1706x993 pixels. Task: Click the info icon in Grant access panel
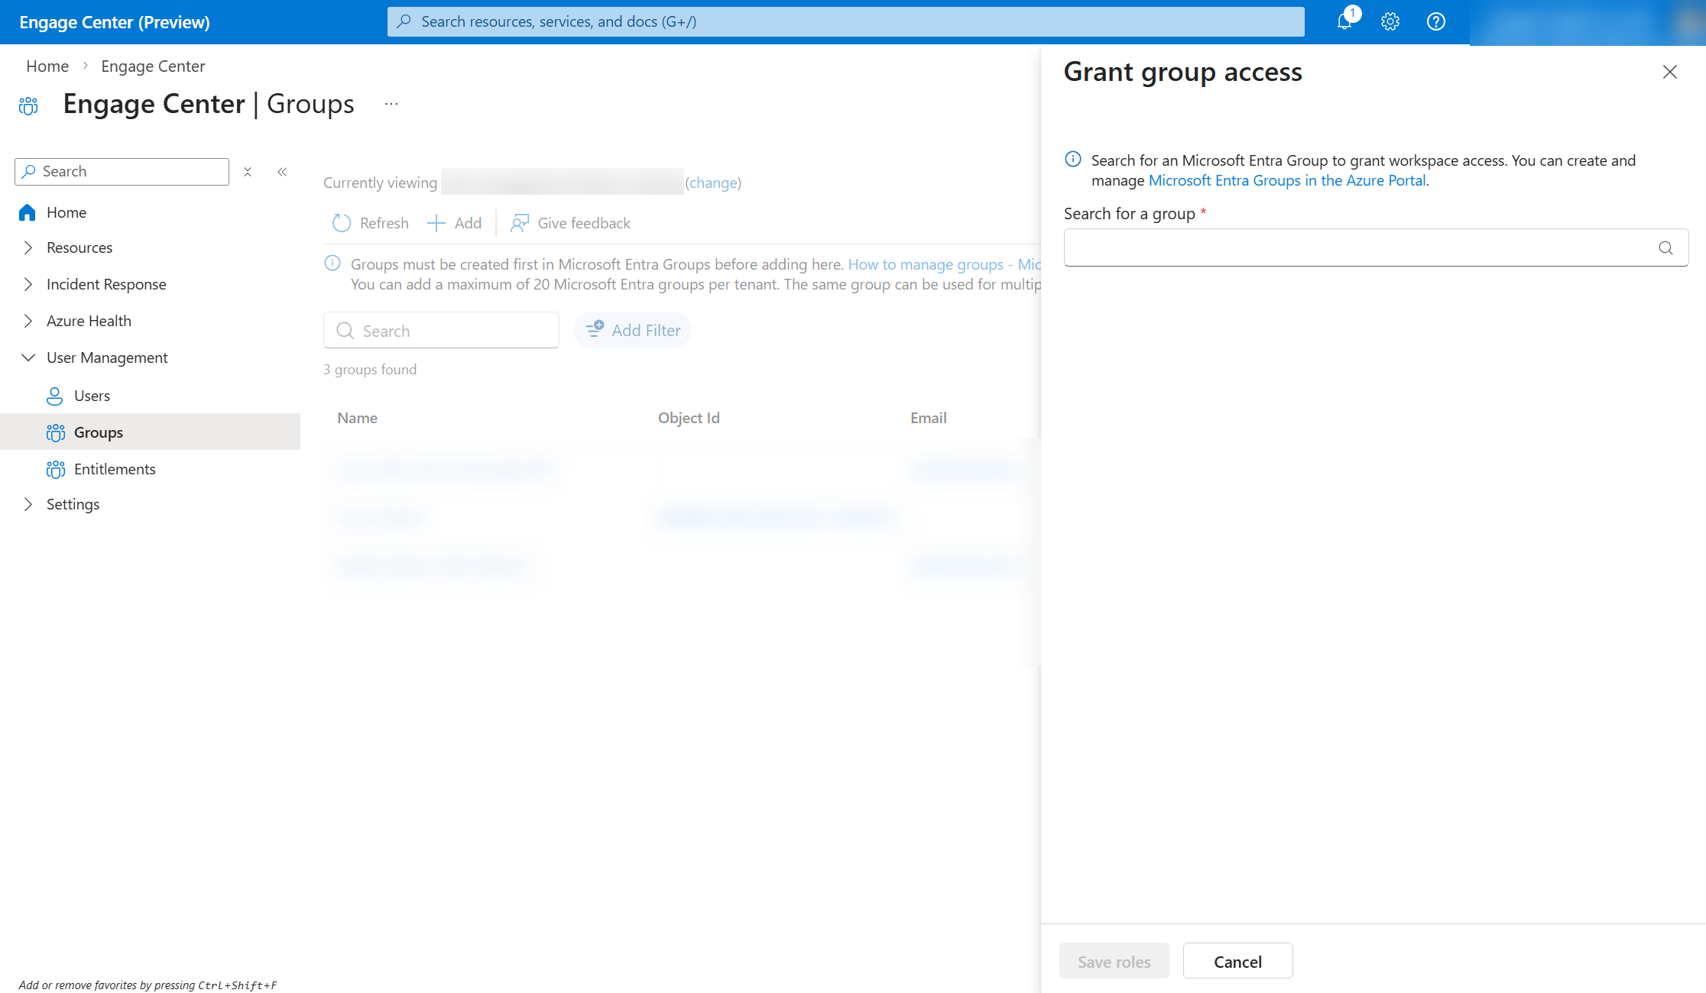click(1073, 159)
